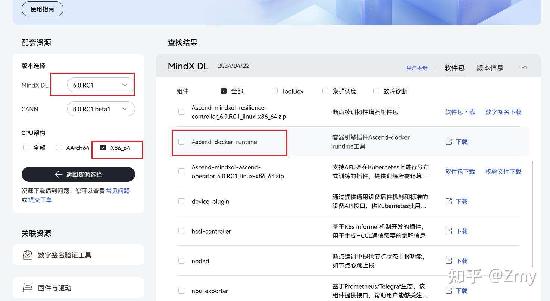Click the 常见问题 help link
The width and height of the screenshot is (550, 301).
coord(118,191)
